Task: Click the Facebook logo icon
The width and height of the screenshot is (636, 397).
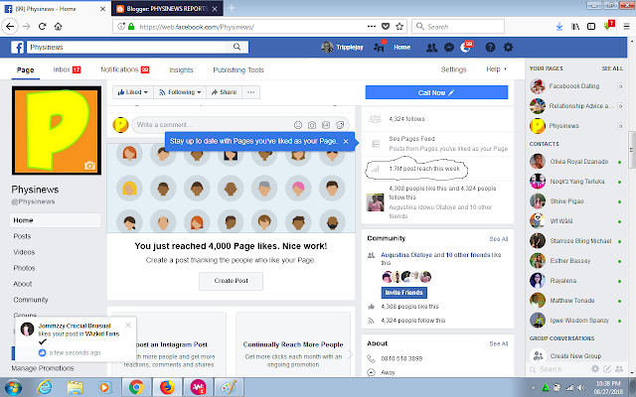Action: [x=17, y=48]
